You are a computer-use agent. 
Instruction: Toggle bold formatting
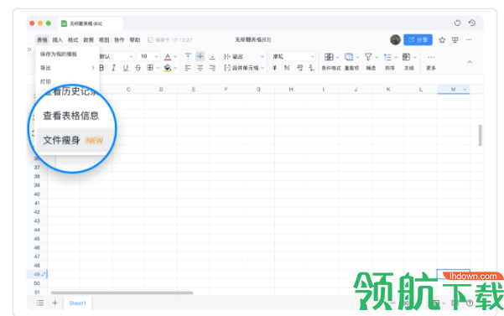(101, 68)
